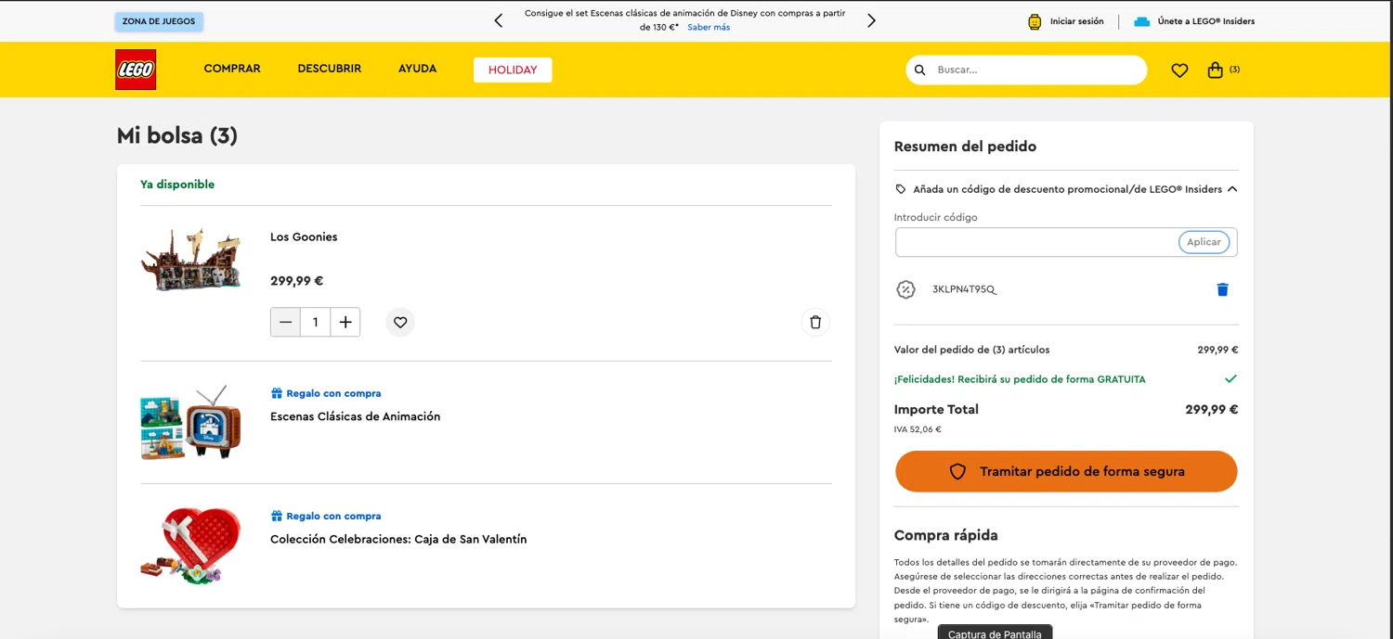Click gift icon for Caja de San Valentín

pyautogui.click(x=277, y=516)
